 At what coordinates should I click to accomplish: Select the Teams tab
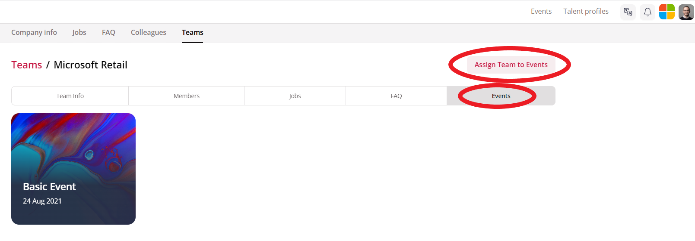point(192,33)
